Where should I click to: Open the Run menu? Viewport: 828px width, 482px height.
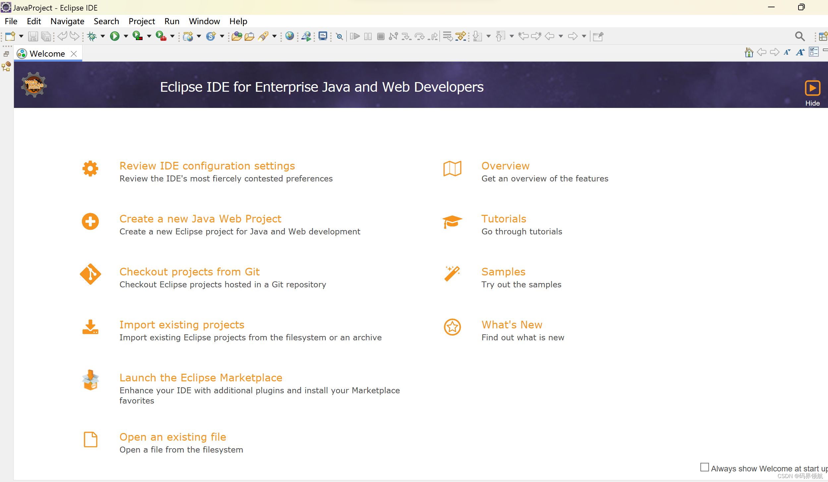pos(172,21)
